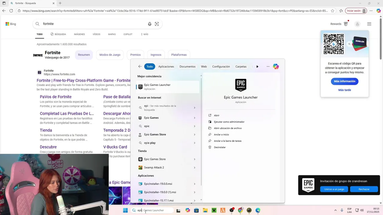383x215 pixels.
Task: Select Modos de Juego chip
Action: [110, 55]
